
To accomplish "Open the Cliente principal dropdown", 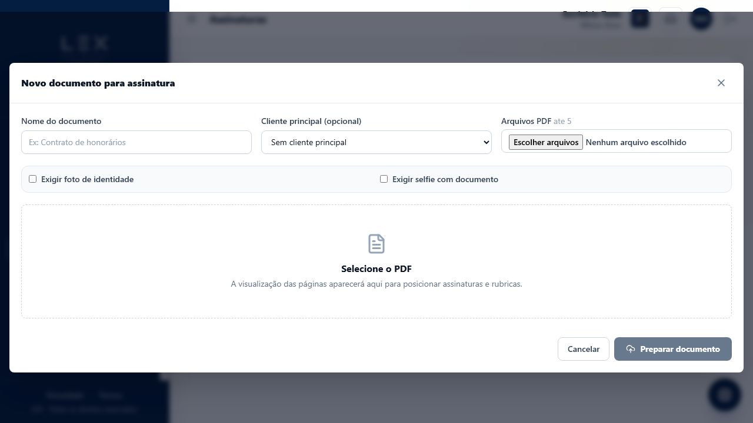I will tap(376, 142).
